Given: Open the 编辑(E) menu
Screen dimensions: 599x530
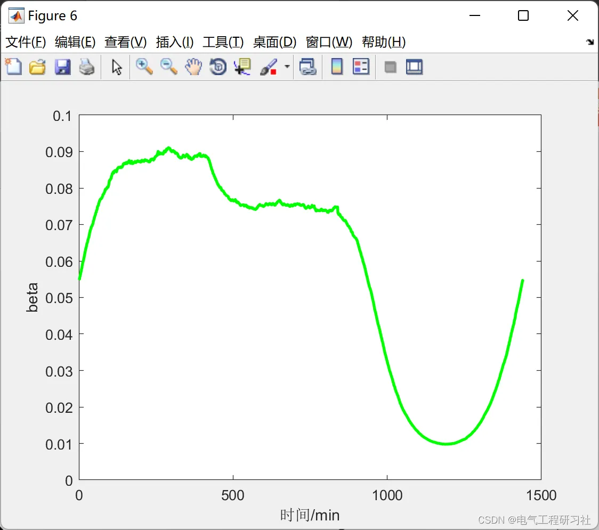Looking at the screenshot, I should 75,42.
